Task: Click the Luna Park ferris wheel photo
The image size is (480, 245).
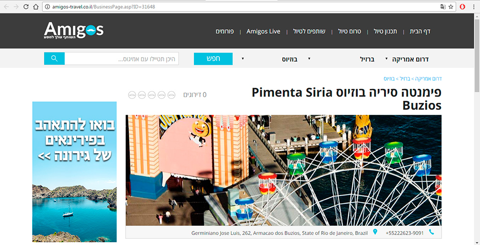Action: click(284, 170)
